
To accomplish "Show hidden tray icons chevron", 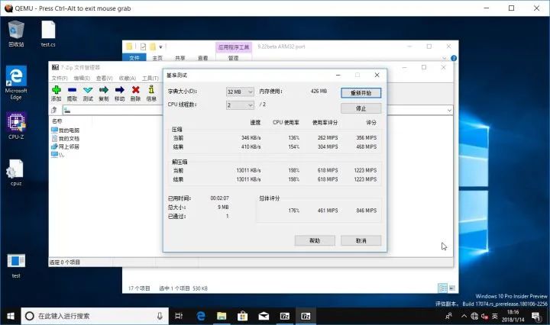I will tap(464, 317).
